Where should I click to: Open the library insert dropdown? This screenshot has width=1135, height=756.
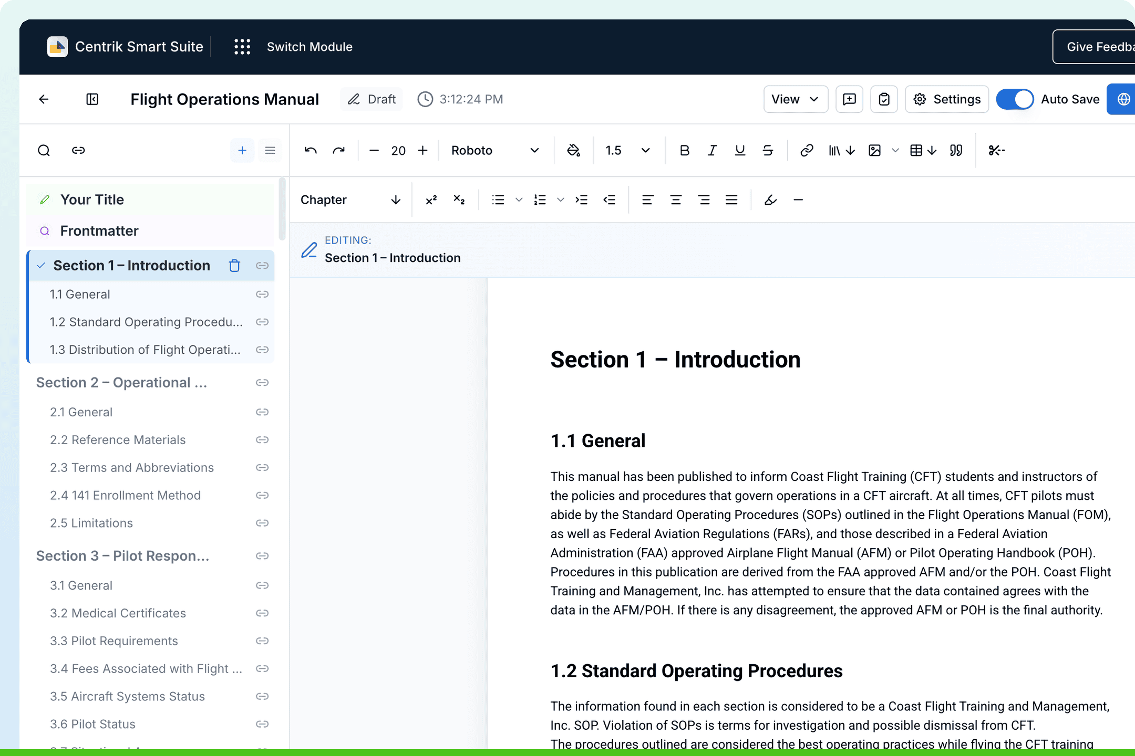point(842,151)
